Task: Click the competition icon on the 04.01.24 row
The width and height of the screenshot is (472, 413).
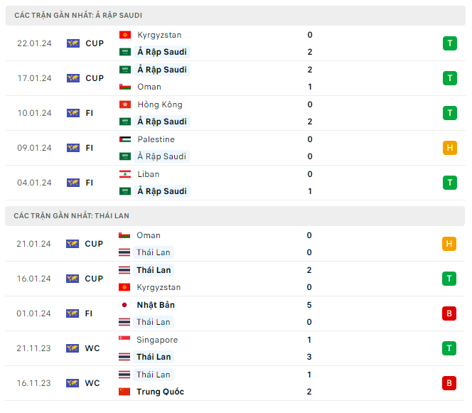Action: click(73, 183)
